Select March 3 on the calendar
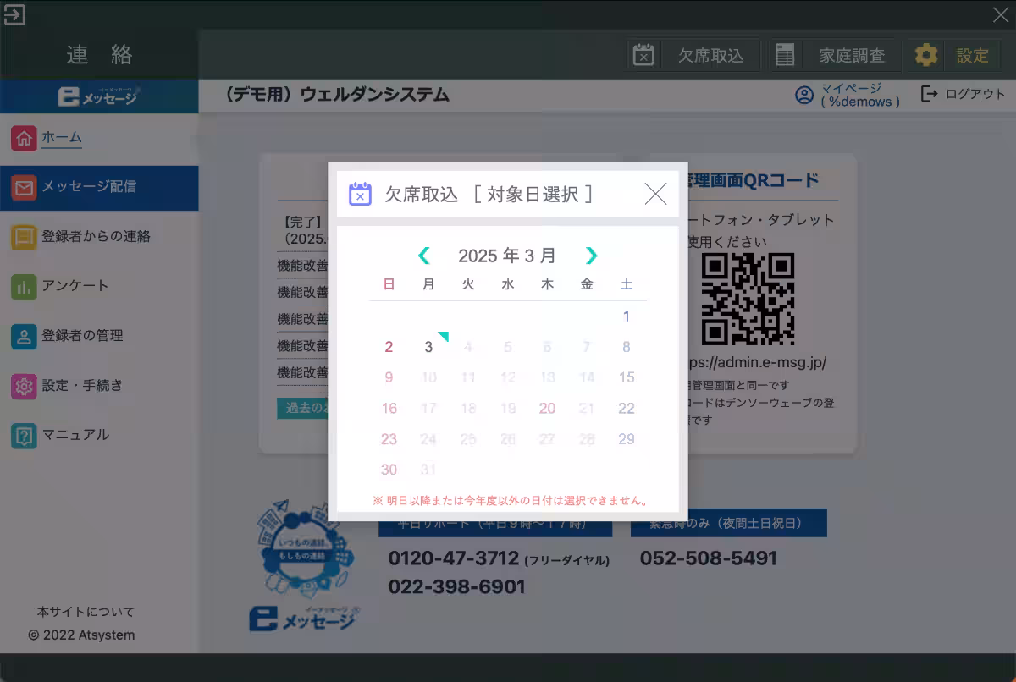 point(428,346)
